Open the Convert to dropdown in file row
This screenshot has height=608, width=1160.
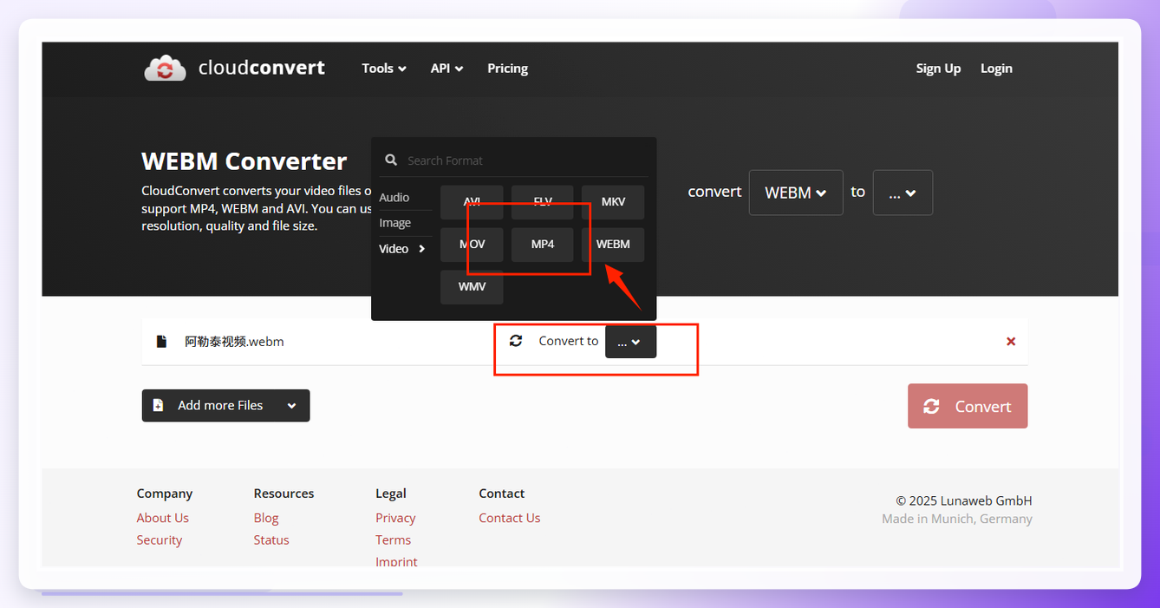tap(630, 342)
